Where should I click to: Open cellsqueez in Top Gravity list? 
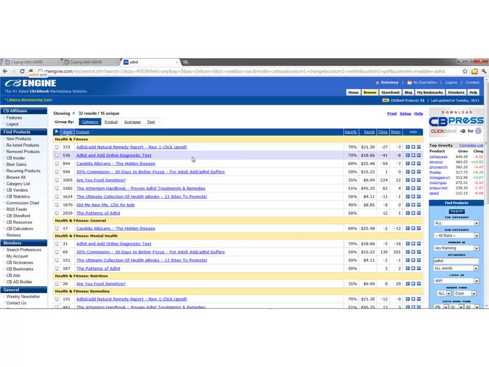coord(438,157)
